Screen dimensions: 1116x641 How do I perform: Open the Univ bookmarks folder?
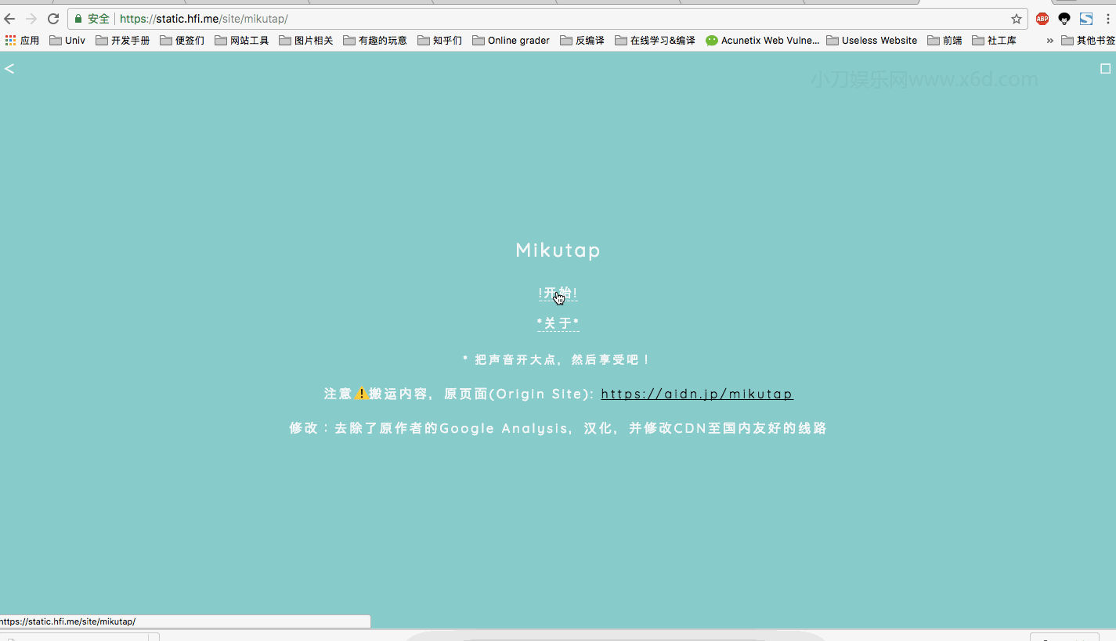(x=67, y=40)
